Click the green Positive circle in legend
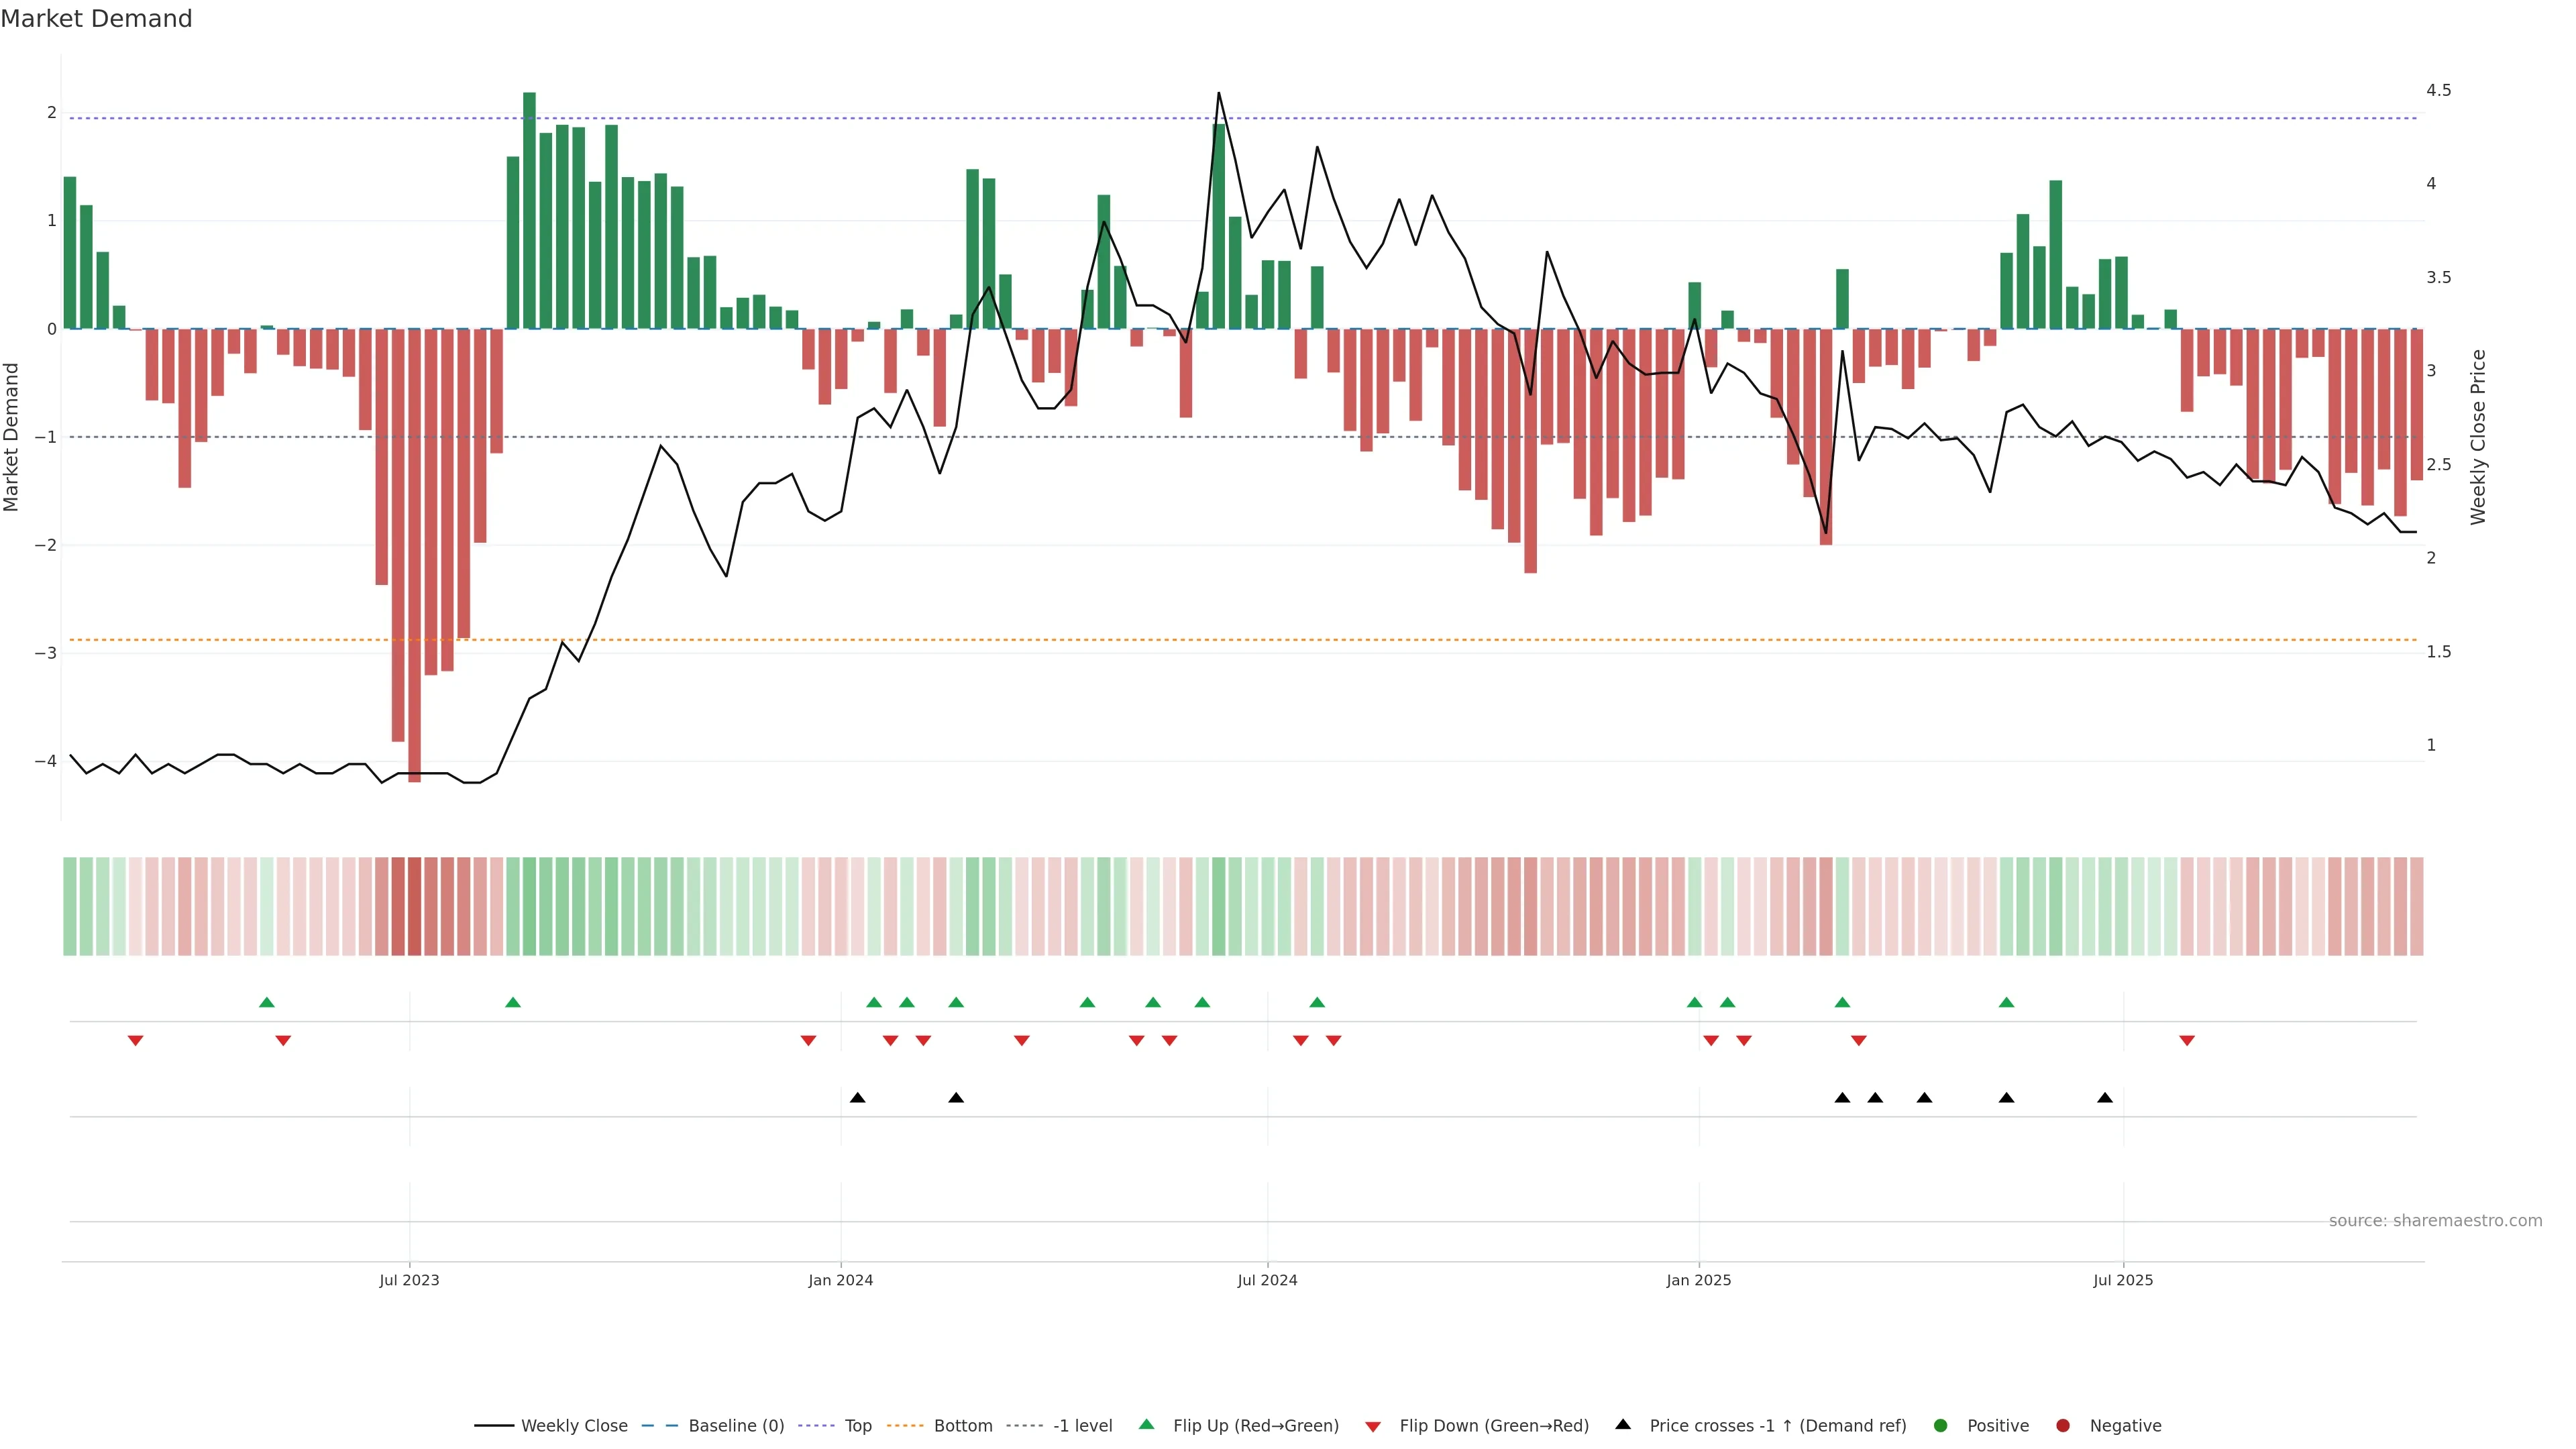The image size is (2576, 1449). click(x=1941, y=1425)
